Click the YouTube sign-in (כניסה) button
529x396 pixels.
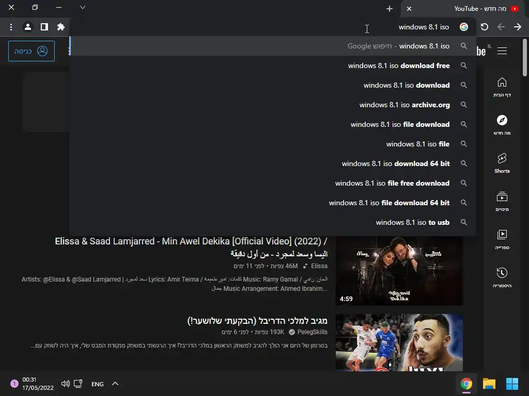[x=32, y=51]
